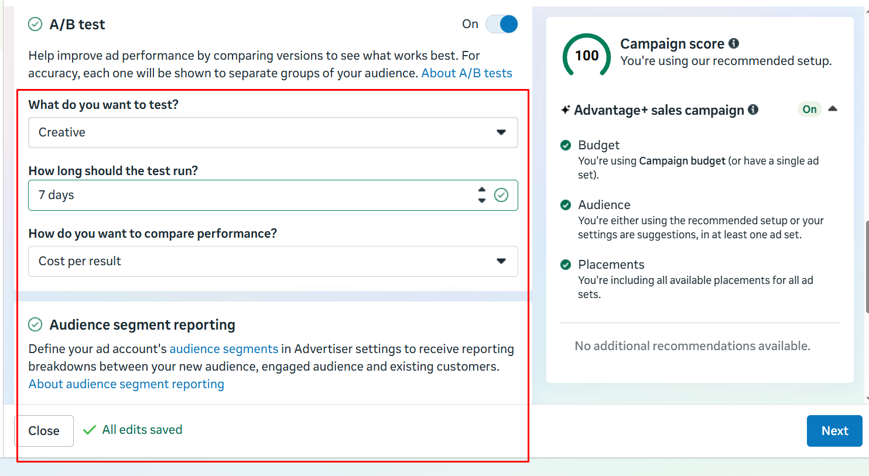Turn off the A/B test toggle

(x=502, y=24)
